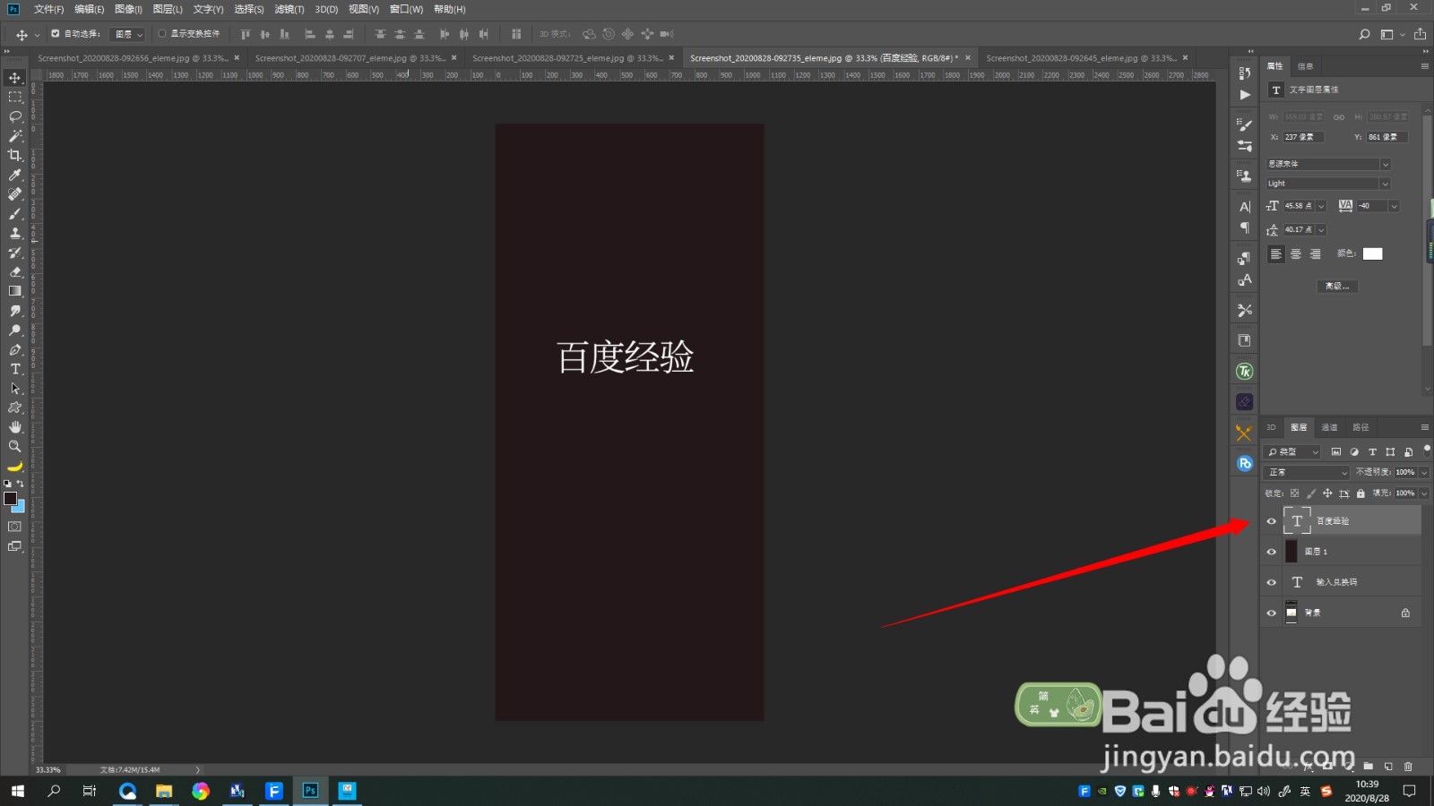Viewport: 1434px width, 806px height.
Task: Click center-align text in Properties panel
Action: click(x=1295, y=254)
